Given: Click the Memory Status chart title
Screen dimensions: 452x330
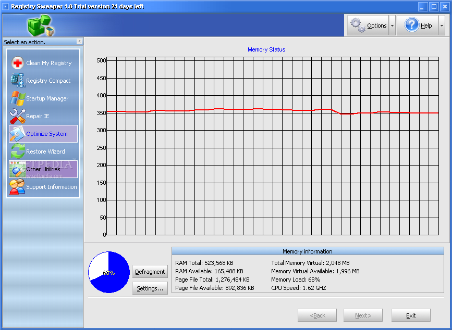Looking at the screenshot, I should point(266,49).
